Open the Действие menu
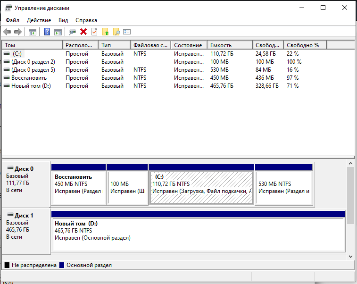The width and height of the screenshot is (357, 284). click(x=39, y=20)
